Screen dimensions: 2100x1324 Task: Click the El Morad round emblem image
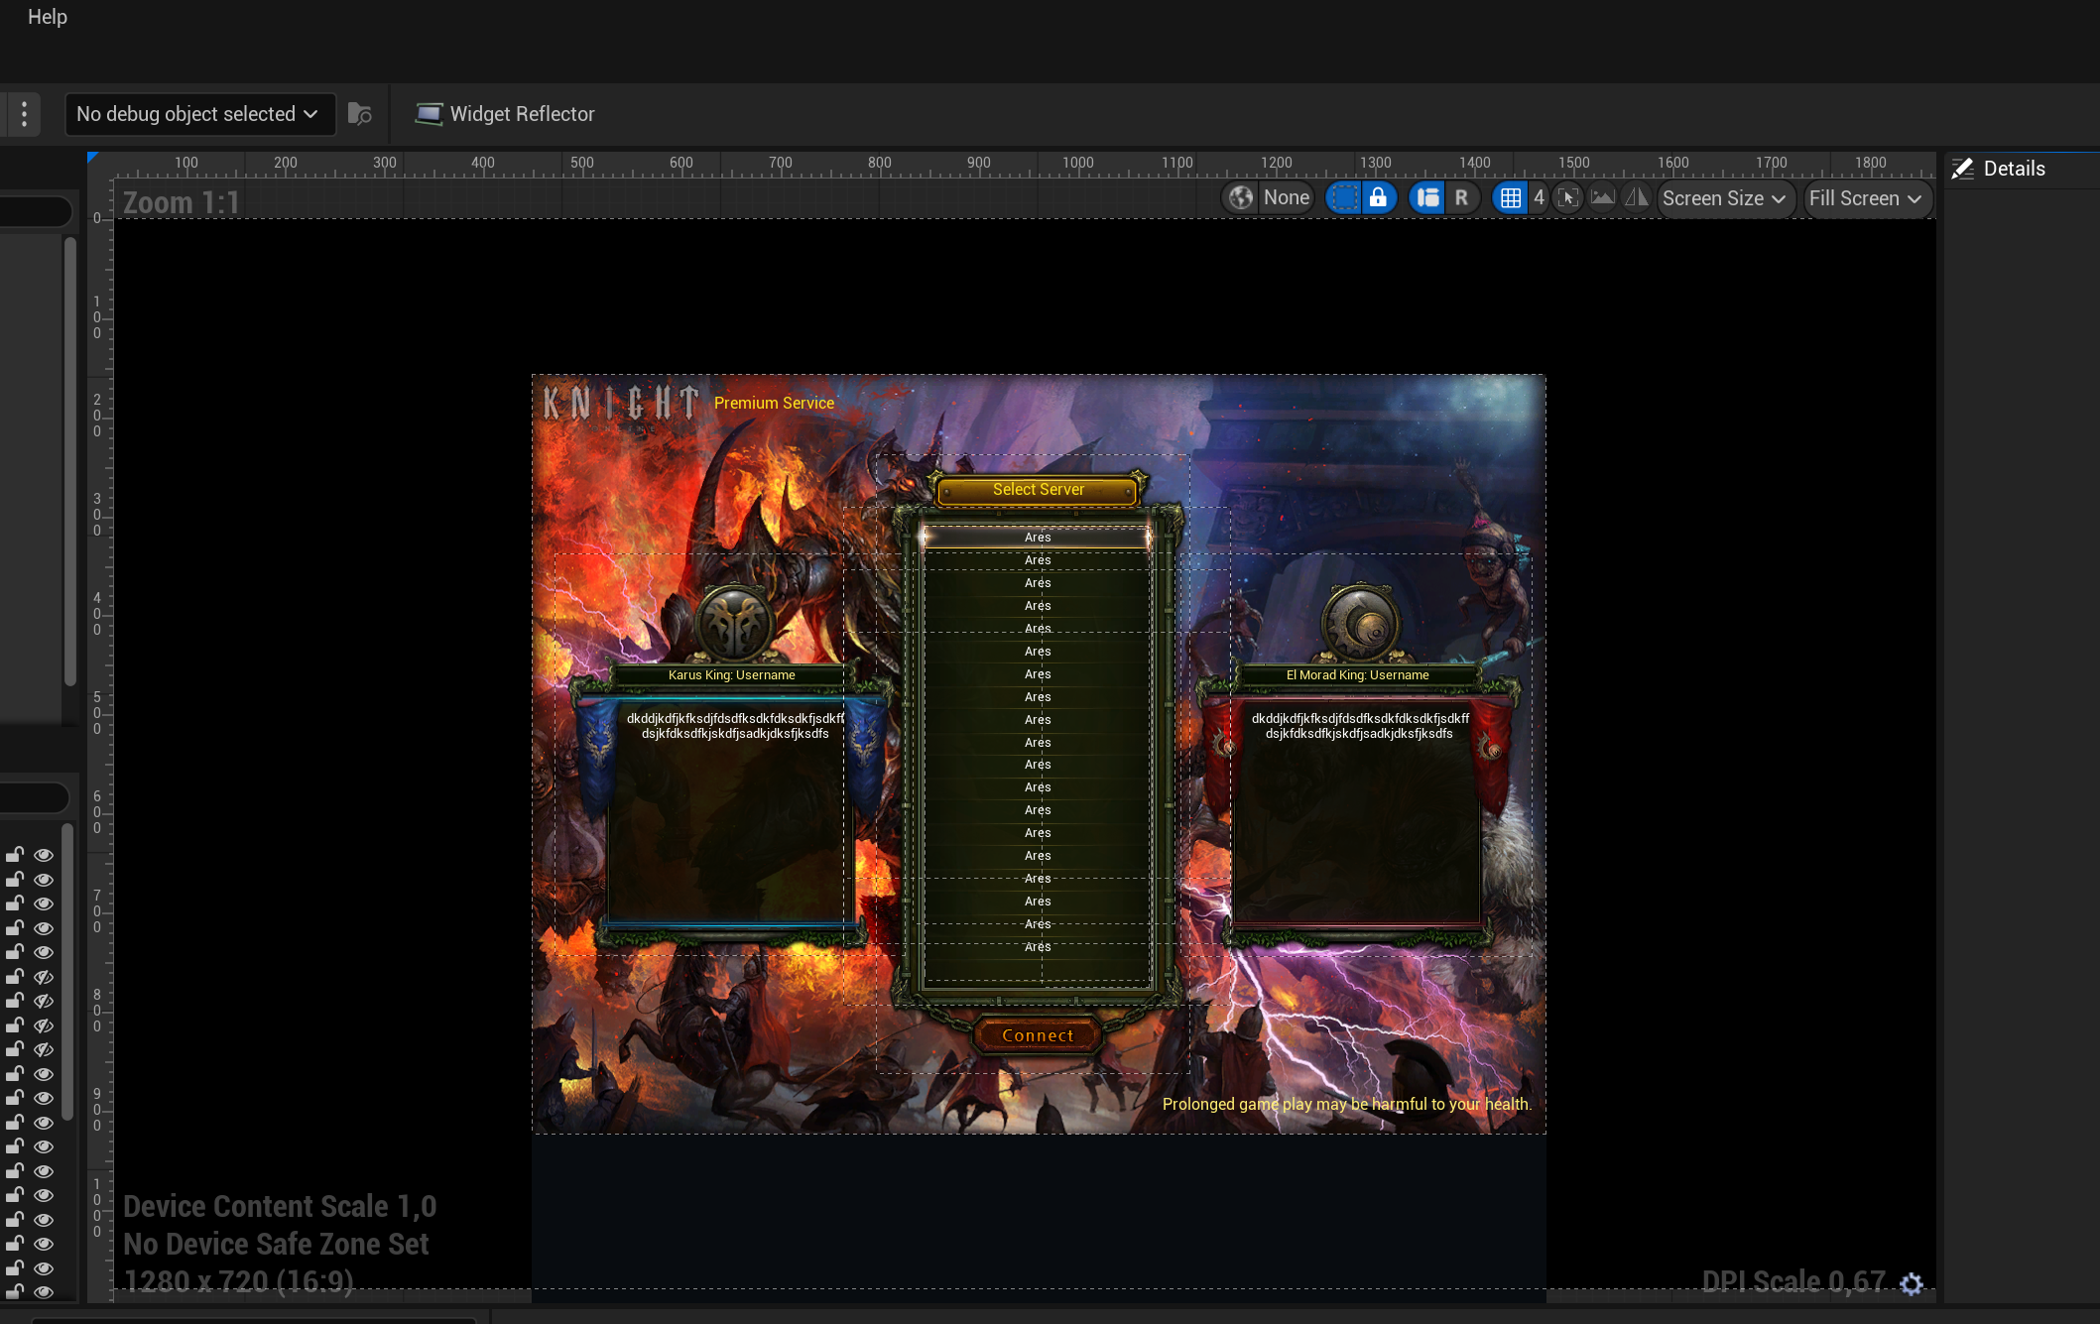(1360, 623)
